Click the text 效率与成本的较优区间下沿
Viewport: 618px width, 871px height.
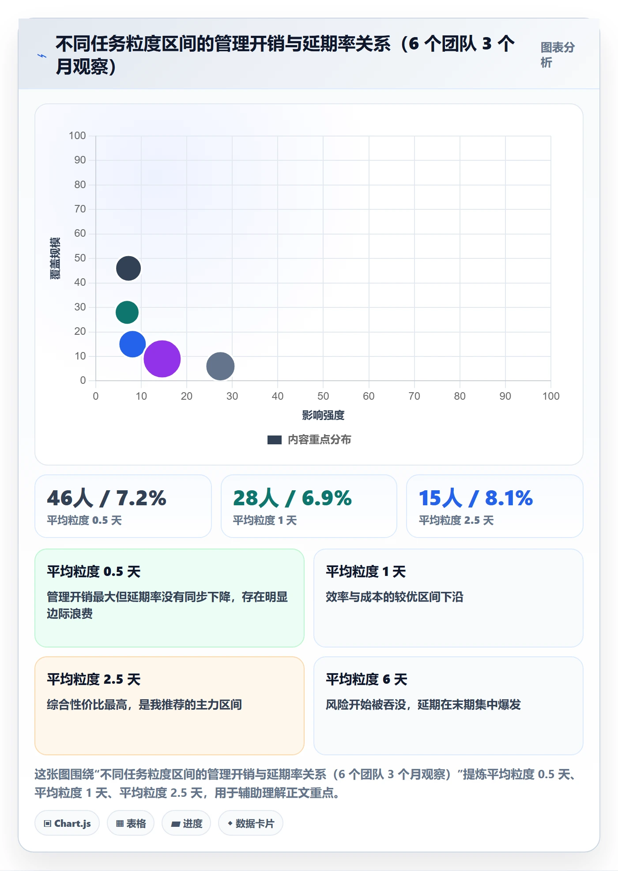(x=395, y=597)
